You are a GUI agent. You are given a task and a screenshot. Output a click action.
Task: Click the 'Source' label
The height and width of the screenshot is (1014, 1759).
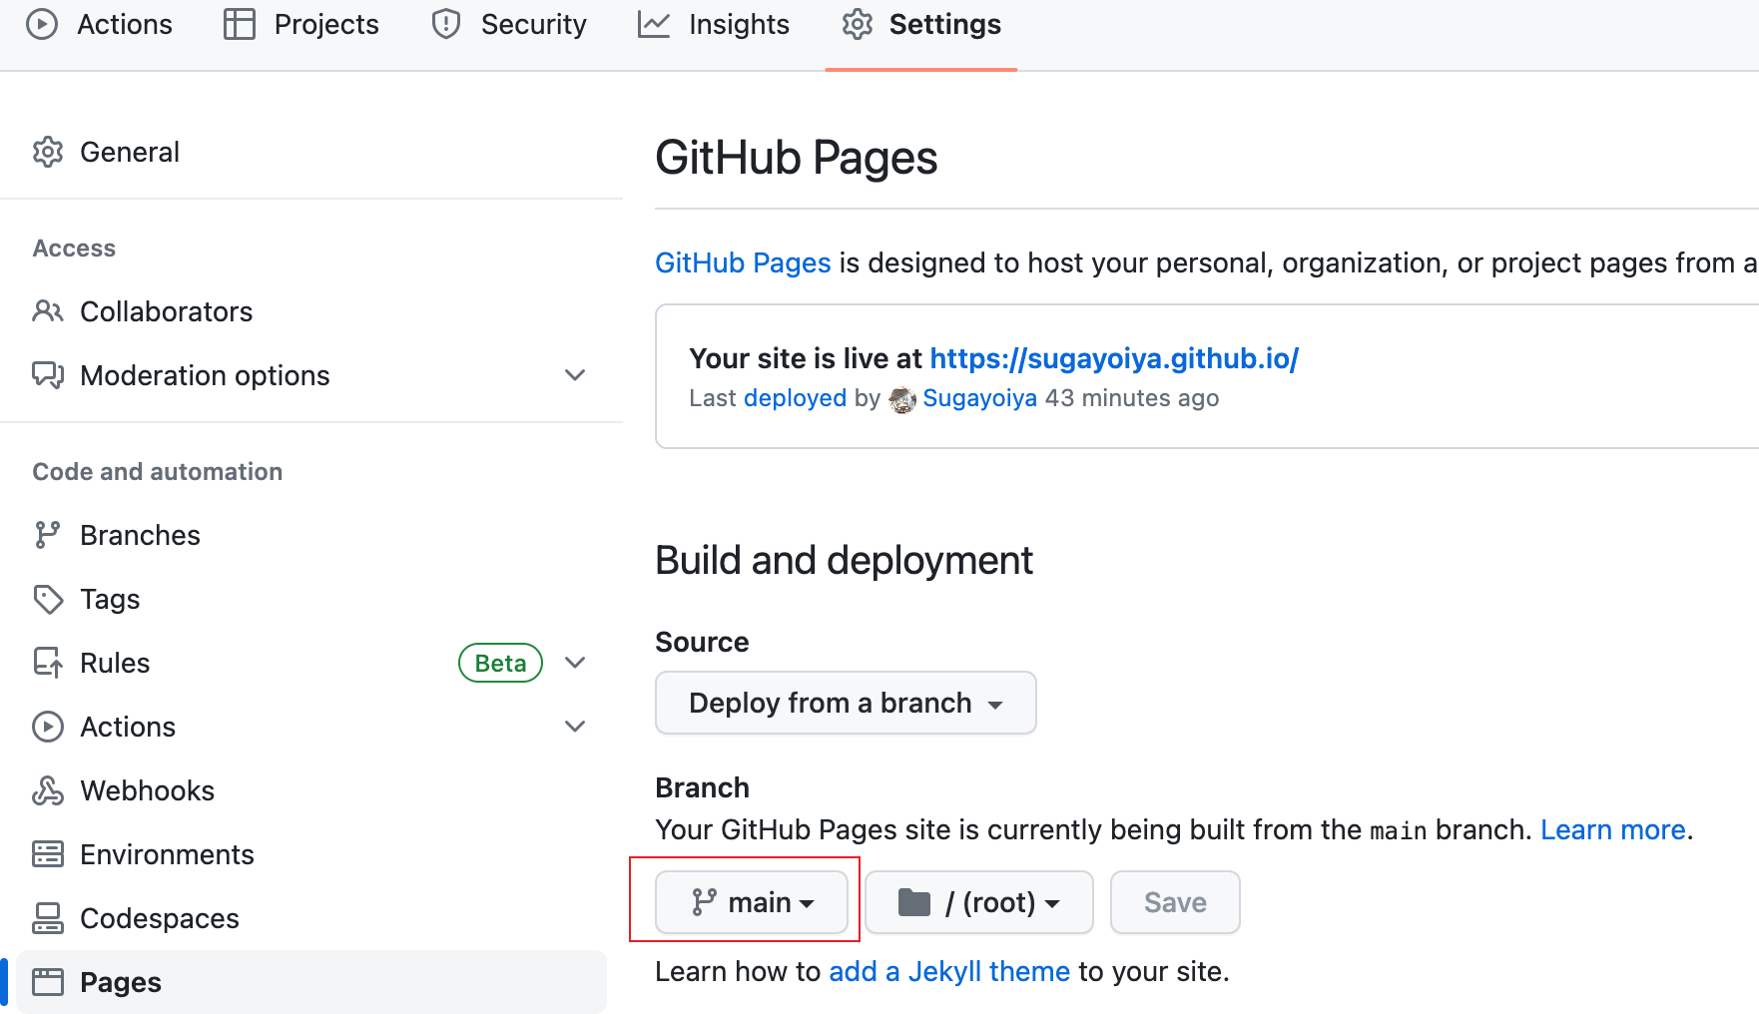pos(702,642)
